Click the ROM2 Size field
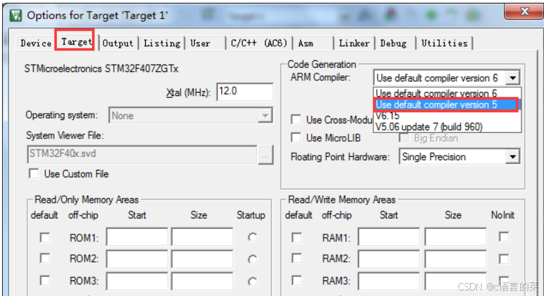Viewport: 544px width, 296px height. [202, 259]
